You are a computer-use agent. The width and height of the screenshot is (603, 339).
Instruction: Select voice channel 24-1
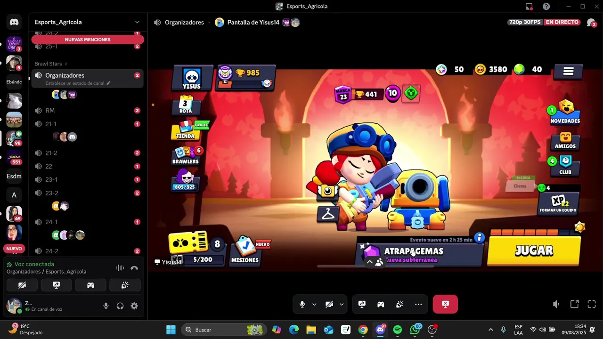88,222
